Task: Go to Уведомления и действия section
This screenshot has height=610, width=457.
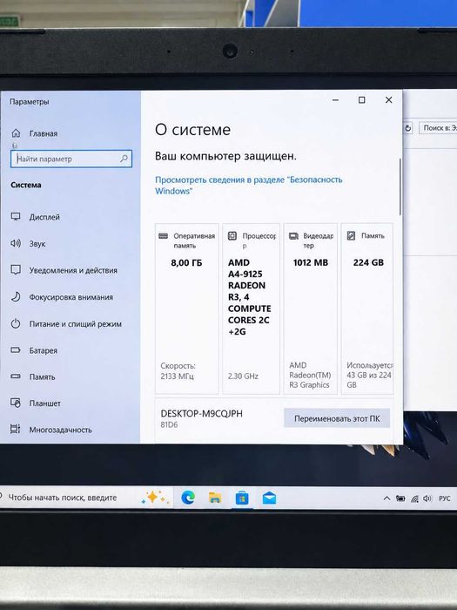Action: 73,270
